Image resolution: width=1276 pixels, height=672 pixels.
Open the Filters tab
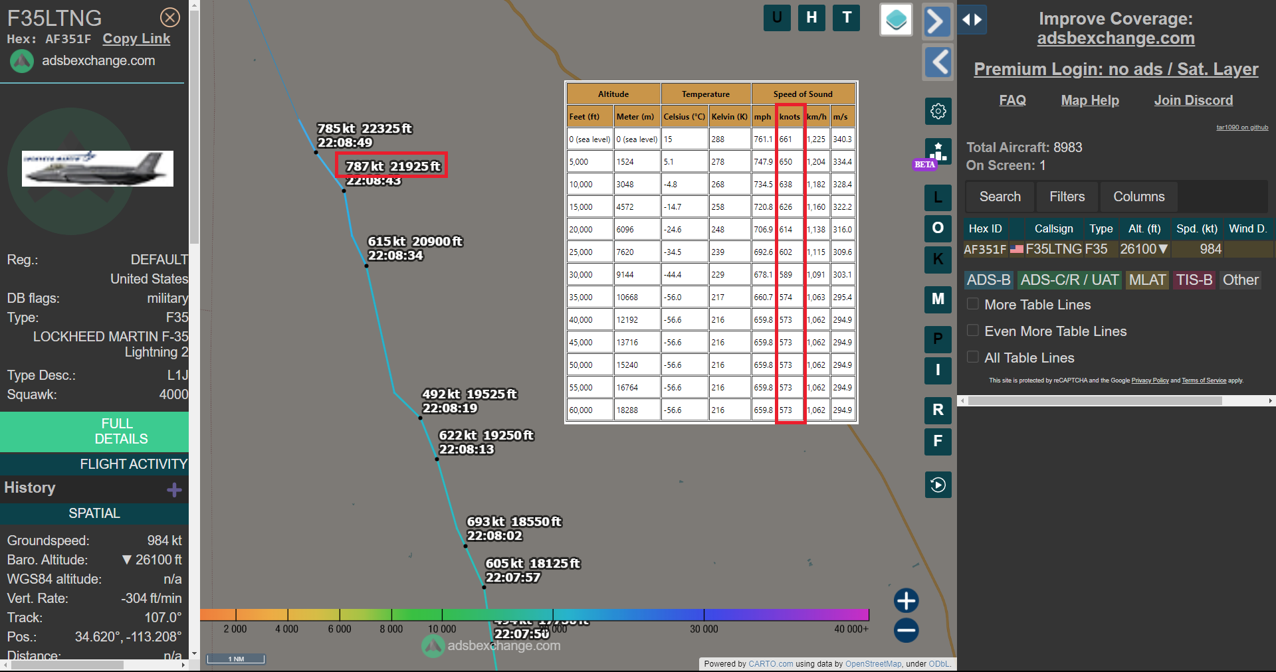pos(1067,197)
